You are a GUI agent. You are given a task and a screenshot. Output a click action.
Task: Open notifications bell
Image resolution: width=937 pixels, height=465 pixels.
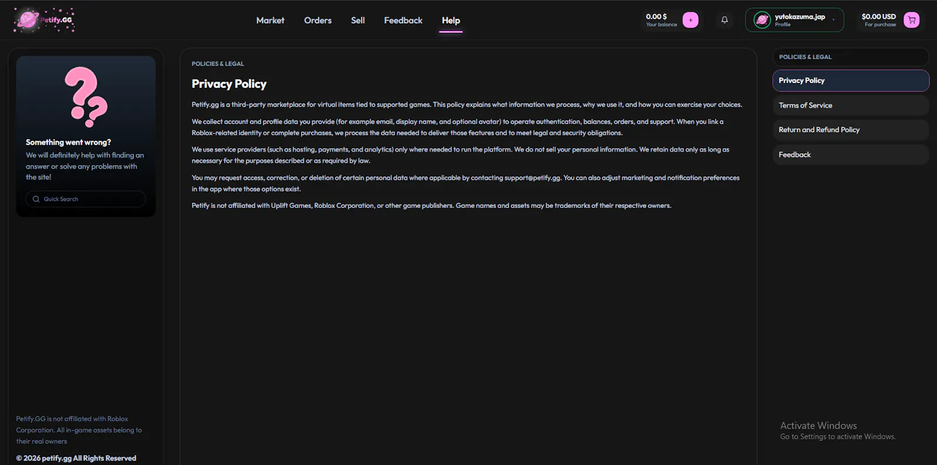724,20
